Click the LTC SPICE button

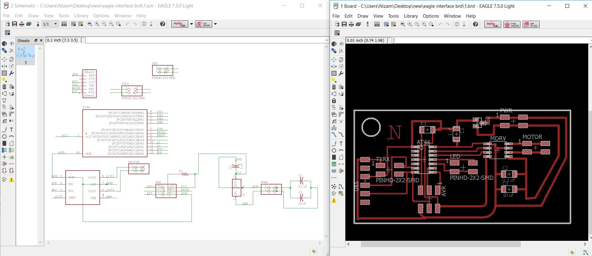204,24
